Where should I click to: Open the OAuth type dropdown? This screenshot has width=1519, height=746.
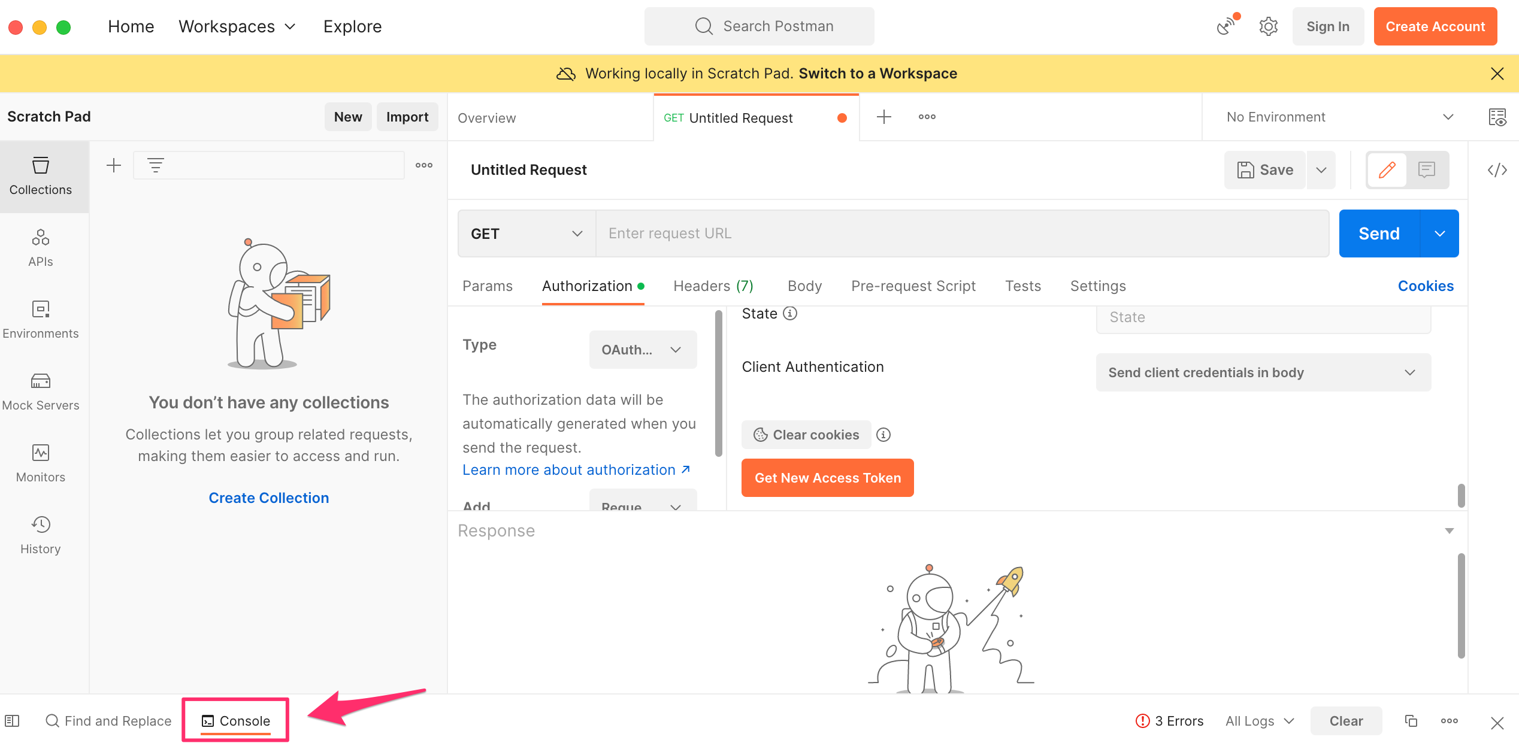(x=643, y=350)
